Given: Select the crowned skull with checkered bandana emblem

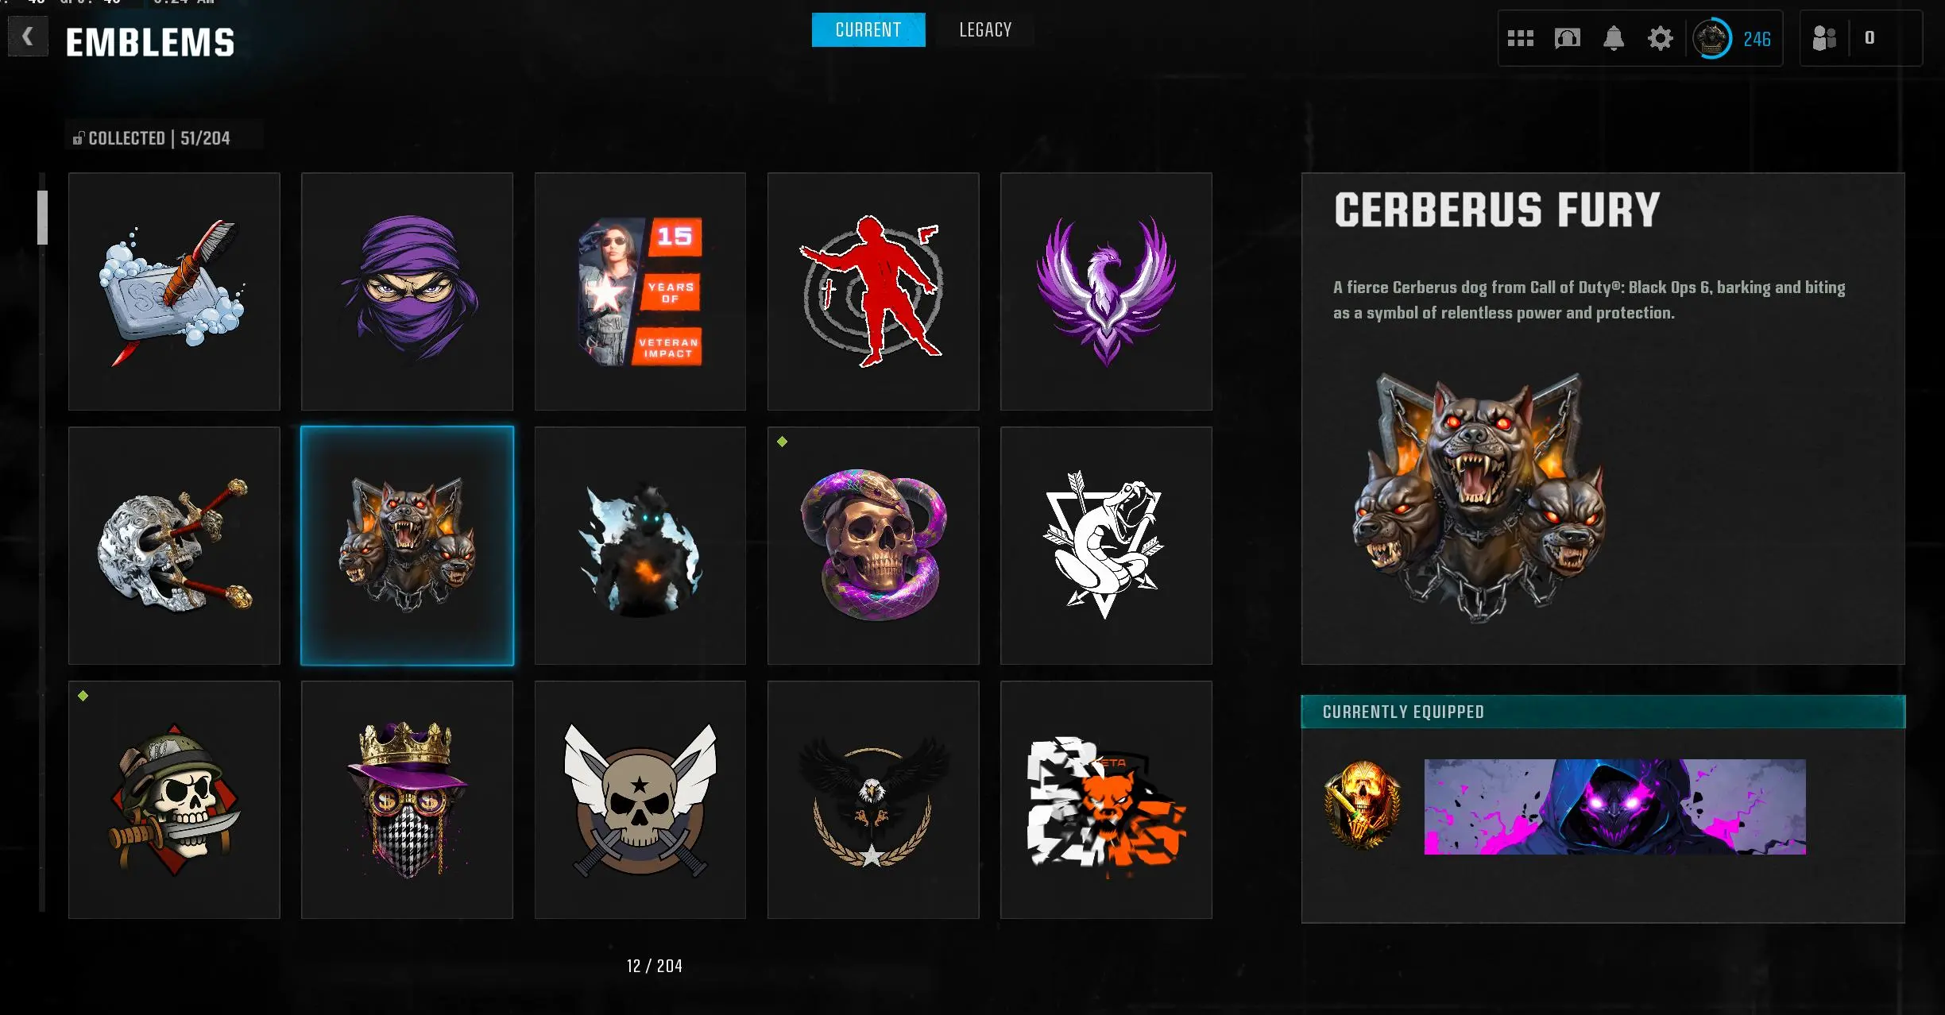Looking at the screenshot, I should [x=407, y=800].
